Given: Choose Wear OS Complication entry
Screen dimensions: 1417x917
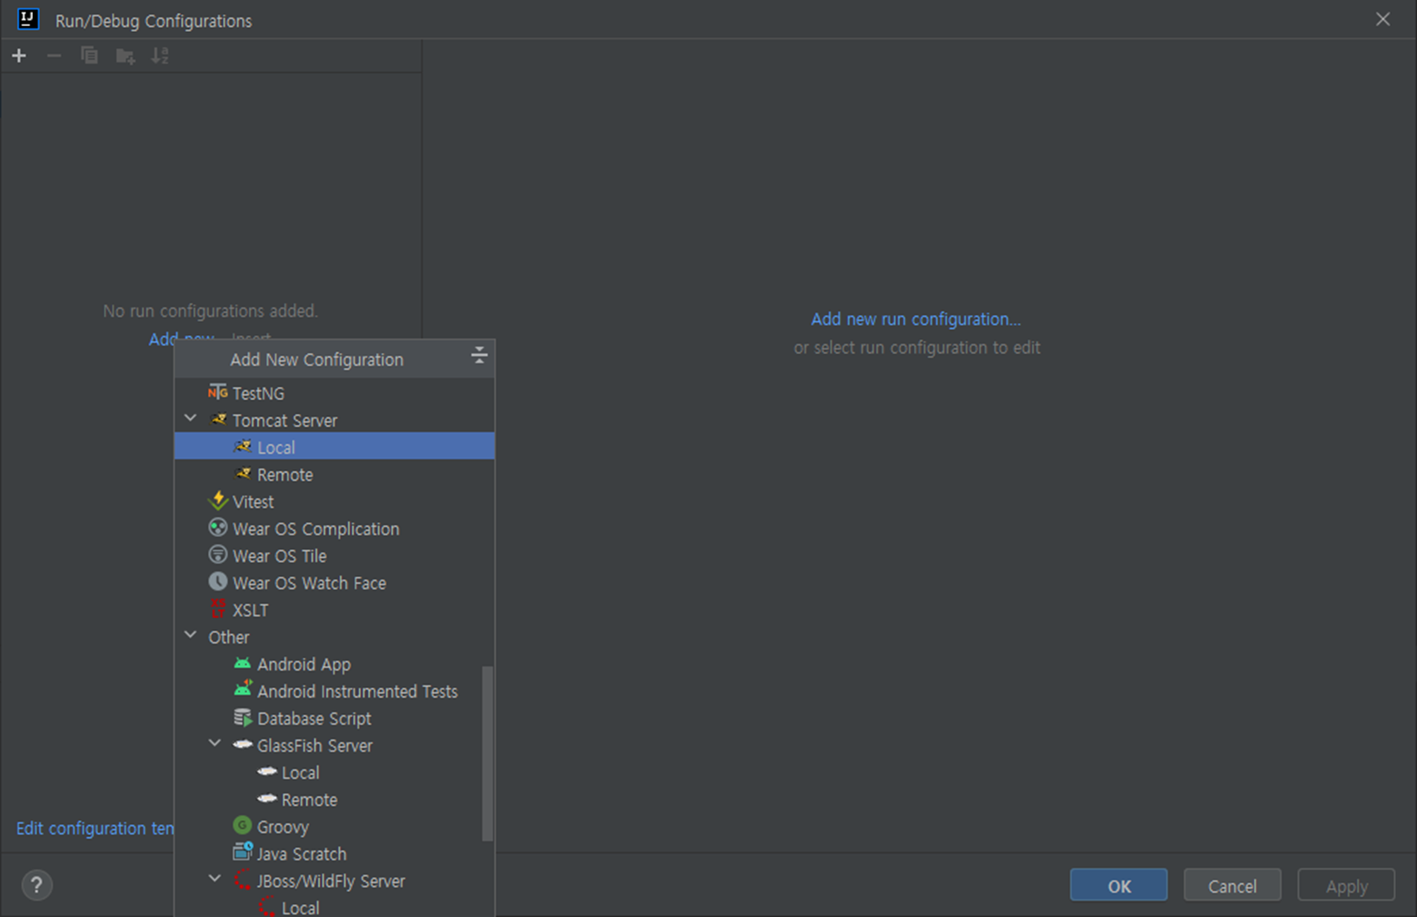Looking at the screenshot, I should (335, 528).
